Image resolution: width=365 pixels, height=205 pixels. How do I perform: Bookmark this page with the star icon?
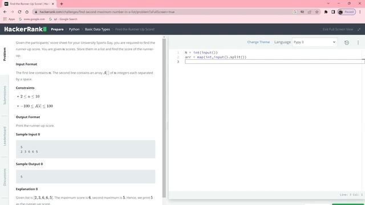coord(317,12)
